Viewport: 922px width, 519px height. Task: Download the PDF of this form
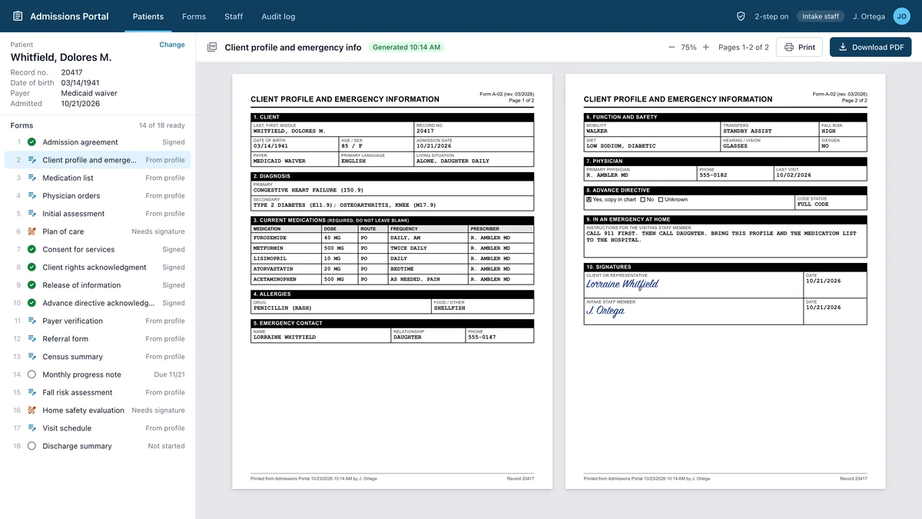point(871,47)
